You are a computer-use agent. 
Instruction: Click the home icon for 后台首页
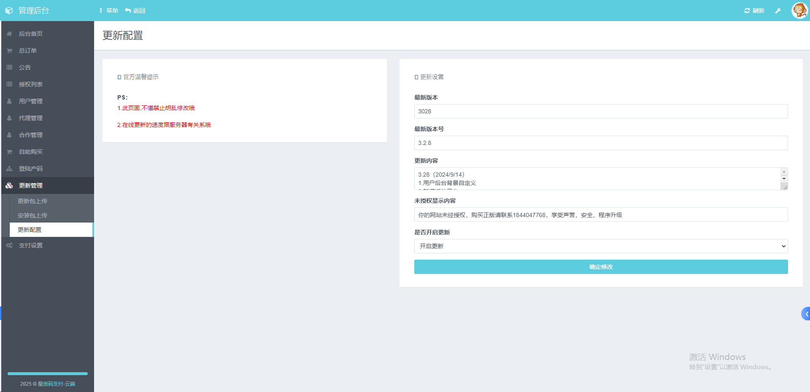9,34
